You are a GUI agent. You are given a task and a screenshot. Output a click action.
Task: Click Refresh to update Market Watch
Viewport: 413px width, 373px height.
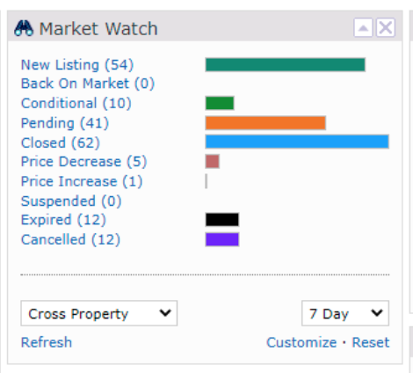click(x=47, y=342)
